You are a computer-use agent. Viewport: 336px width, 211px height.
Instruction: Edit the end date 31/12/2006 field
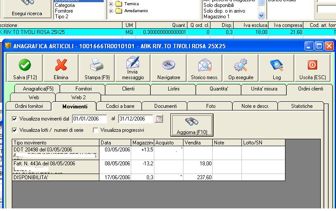136,119
